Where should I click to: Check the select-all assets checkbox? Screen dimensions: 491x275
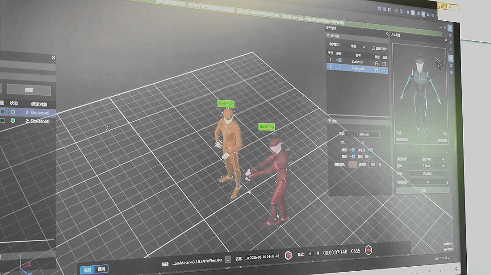(x=373, y=48)
